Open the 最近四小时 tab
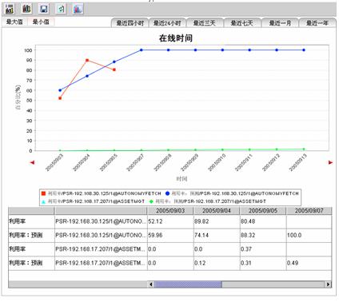339x302 pixels. pos(130,23)
